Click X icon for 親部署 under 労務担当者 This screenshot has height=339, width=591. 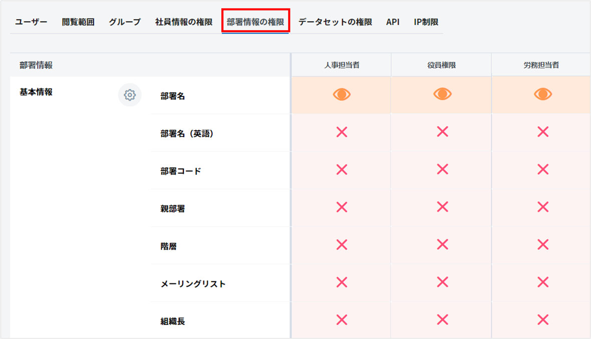543,207
